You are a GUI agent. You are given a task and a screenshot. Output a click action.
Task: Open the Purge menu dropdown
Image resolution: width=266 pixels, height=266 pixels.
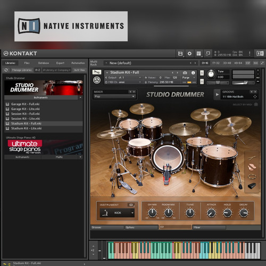pos(188,78)
